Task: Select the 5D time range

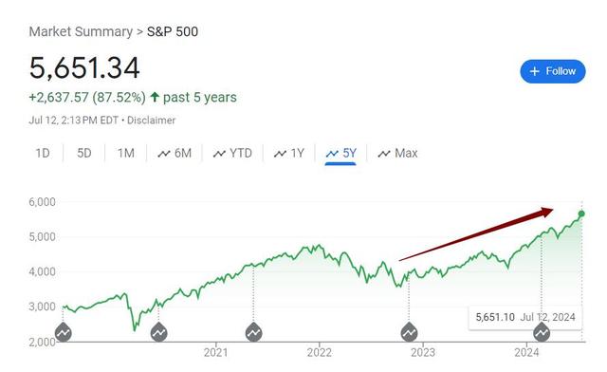Action: [x=84, y=154]
